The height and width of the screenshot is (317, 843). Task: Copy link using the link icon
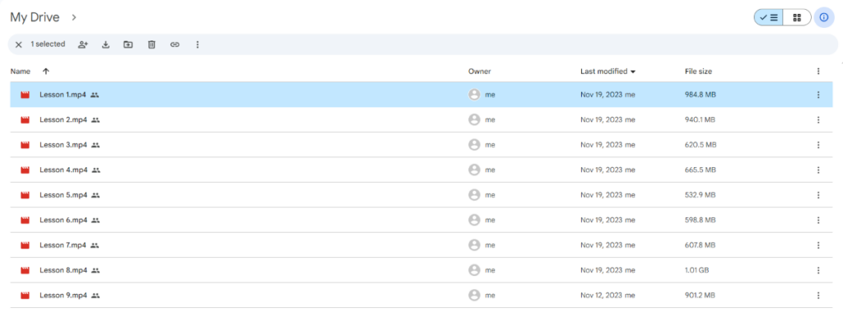tap(175, 44)
